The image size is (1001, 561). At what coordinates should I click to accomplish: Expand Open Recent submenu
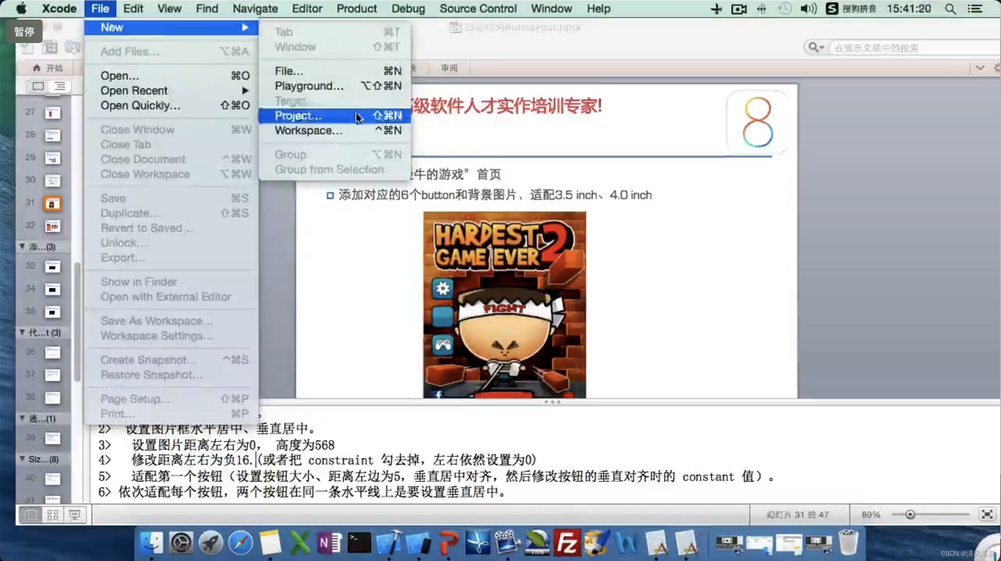[171, 90]
